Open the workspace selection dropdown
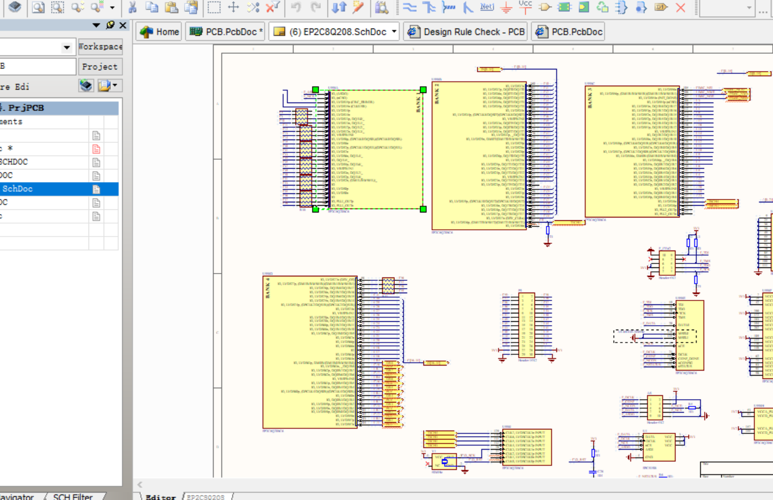 pyautogui.click(x=67, y=47)
